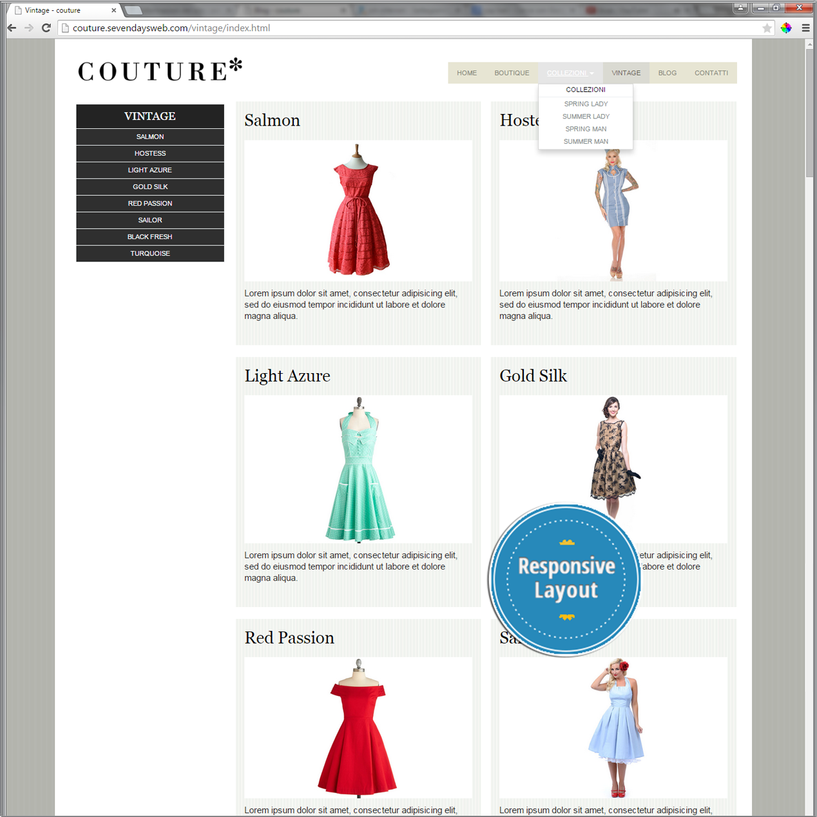Screen dimensions: 817x817
Task: Choose SPRING MAN from the dropdown
Action: [586, 129]
